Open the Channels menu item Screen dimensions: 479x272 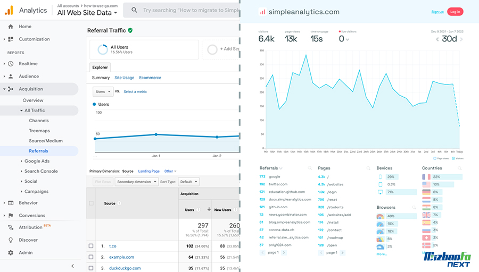pos(39,121)
